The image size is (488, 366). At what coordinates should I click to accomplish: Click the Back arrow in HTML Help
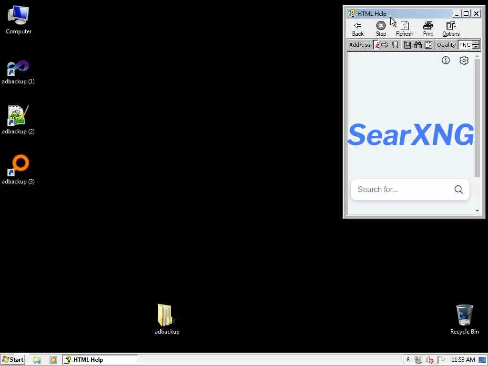pos(357,29)
